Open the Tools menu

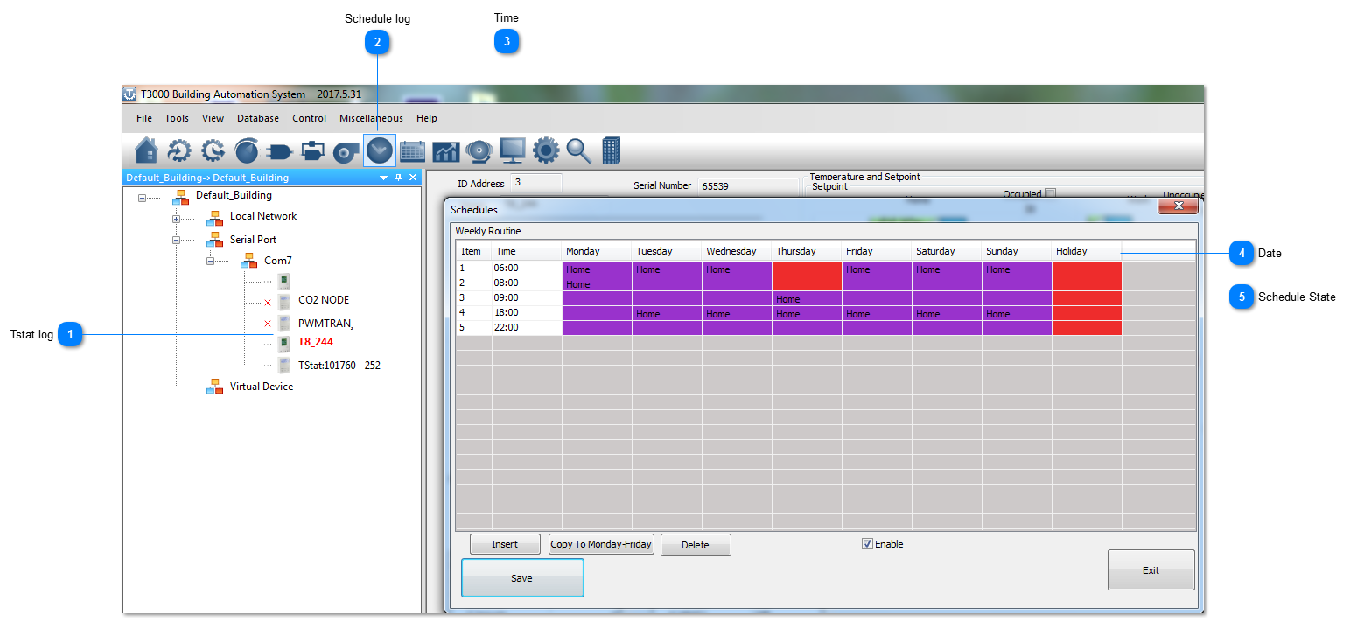(x=177, y=118)
